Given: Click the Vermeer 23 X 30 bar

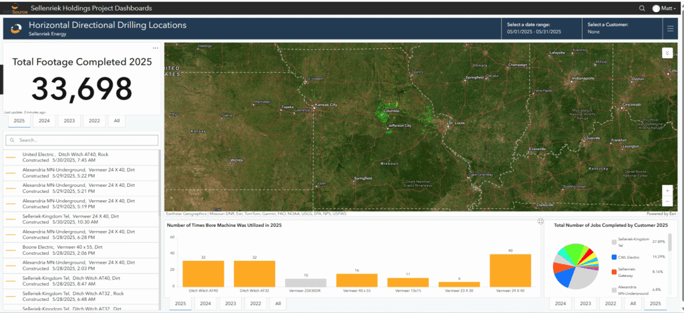Looking at the screenshot, I should point(459,284).
